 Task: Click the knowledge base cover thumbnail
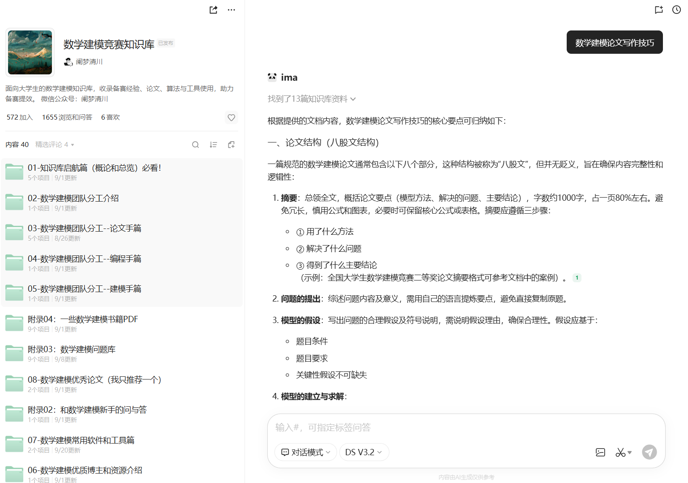[30, 52]
